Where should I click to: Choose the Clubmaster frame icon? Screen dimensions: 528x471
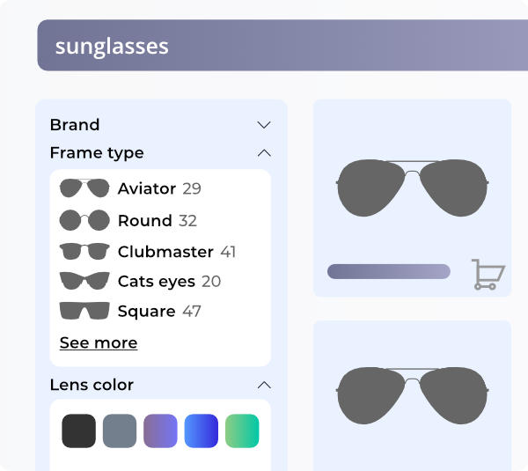pyautogui.click(x=84, y=252)
